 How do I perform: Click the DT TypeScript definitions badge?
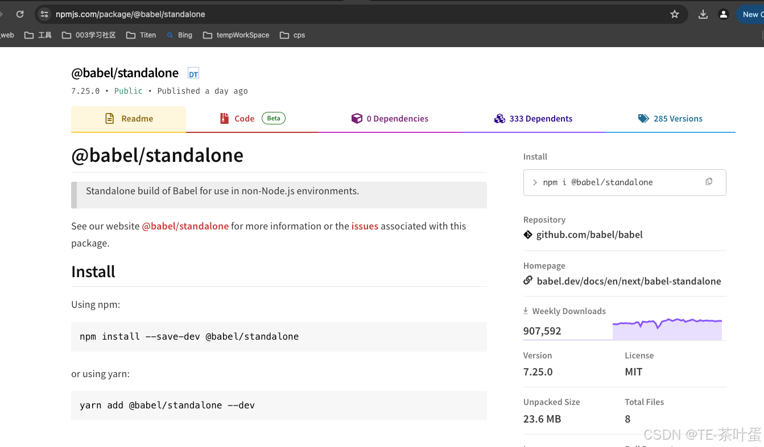(x=193, y=74)
